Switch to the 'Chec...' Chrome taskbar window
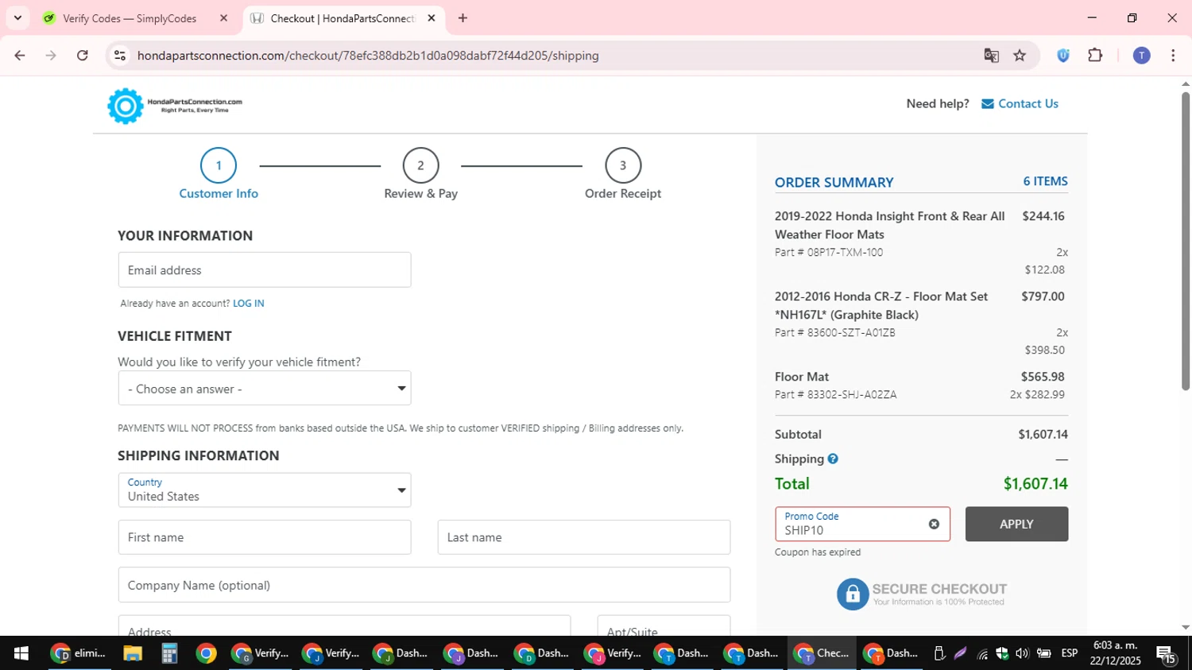1192x670 pixels. coord(822,653)
